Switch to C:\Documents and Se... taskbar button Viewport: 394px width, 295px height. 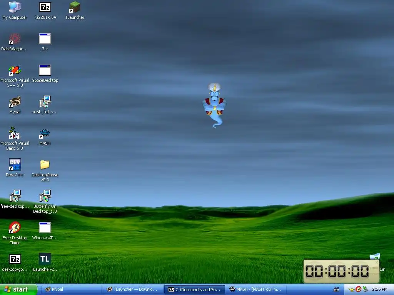pos(194,290)
